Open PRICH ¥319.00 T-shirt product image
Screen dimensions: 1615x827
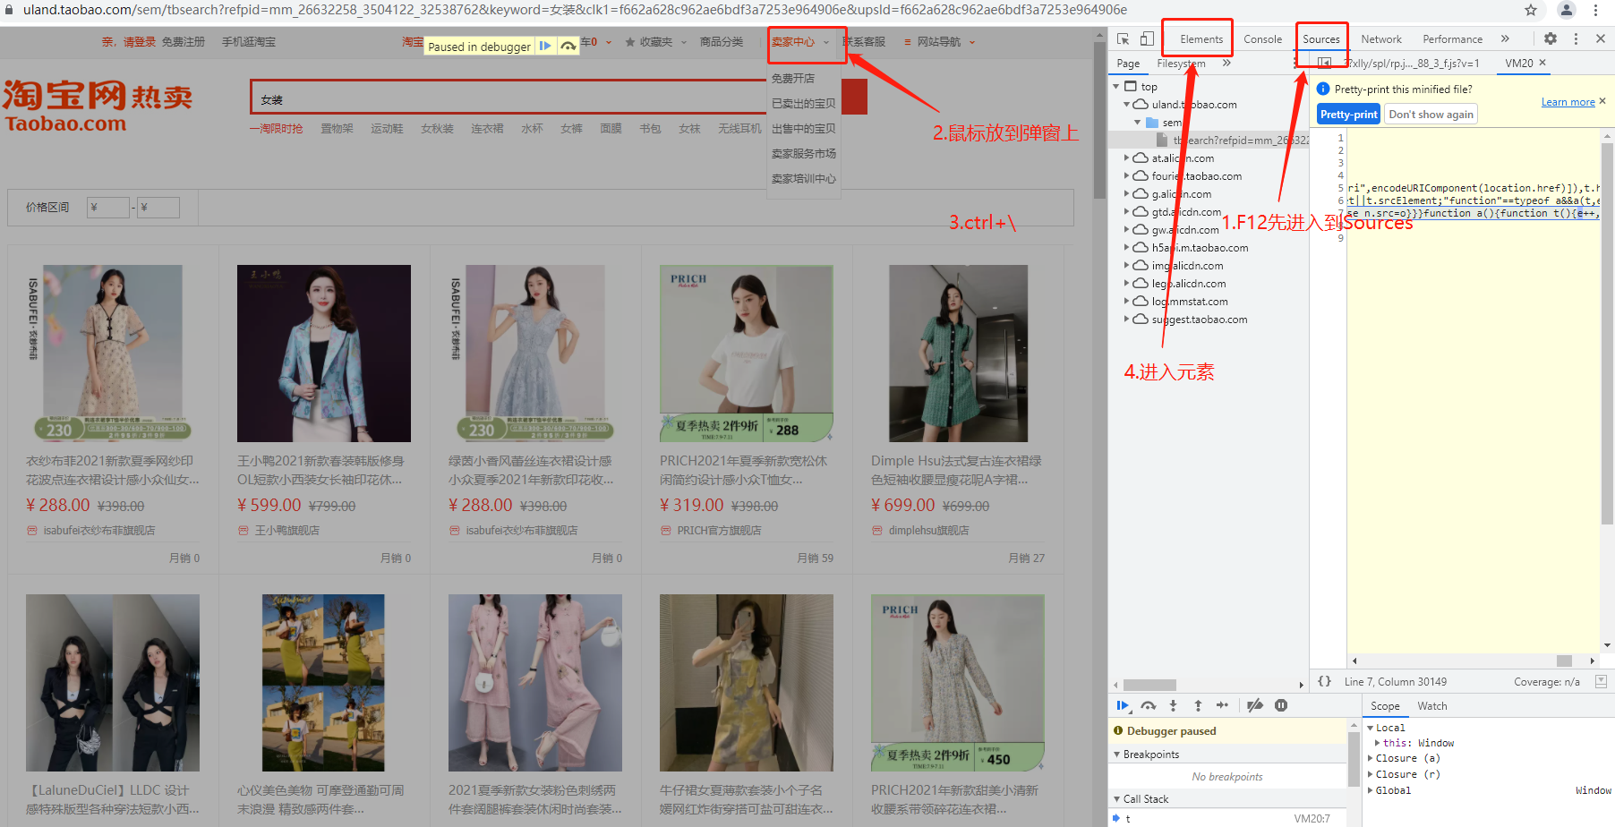(x=746, y=353)
